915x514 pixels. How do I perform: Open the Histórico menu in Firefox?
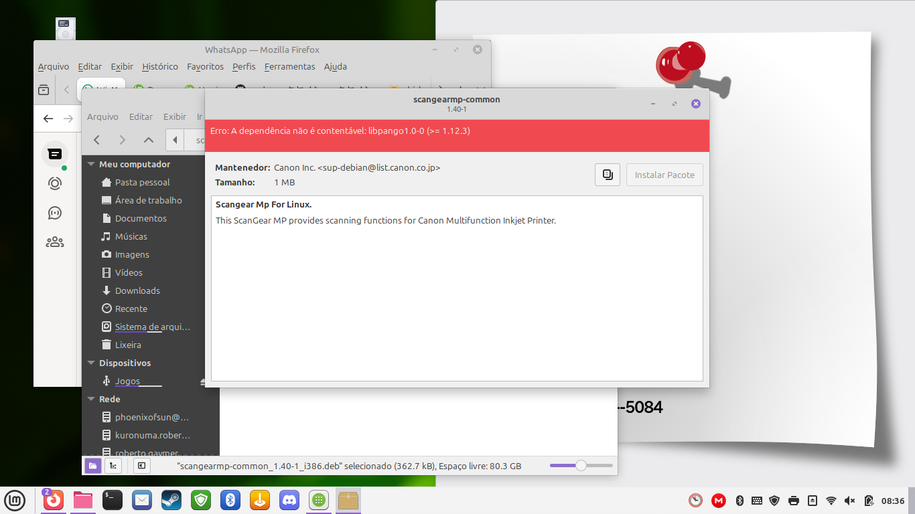coord(160,66)
